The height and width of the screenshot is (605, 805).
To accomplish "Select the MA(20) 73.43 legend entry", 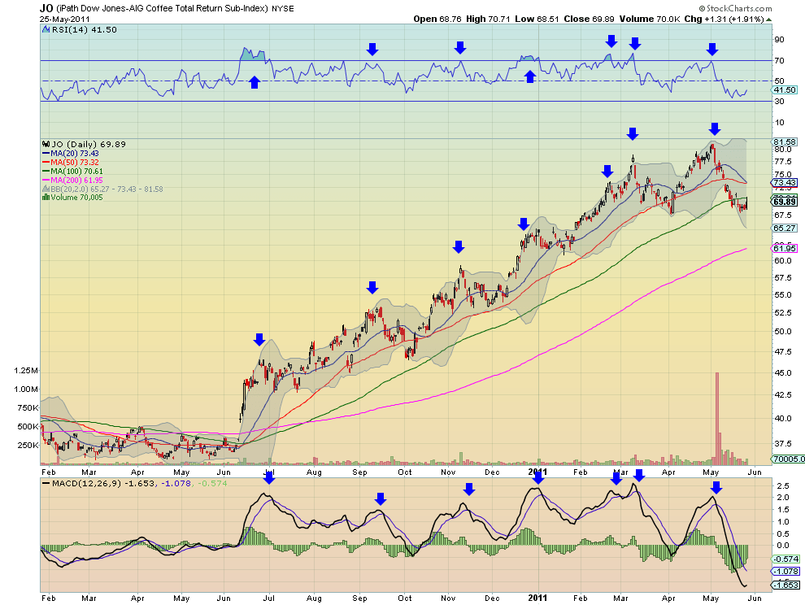I will point(71,154).
